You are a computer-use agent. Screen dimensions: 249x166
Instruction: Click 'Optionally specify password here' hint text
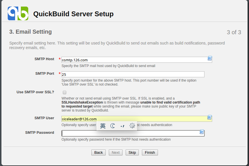point(116,139)
